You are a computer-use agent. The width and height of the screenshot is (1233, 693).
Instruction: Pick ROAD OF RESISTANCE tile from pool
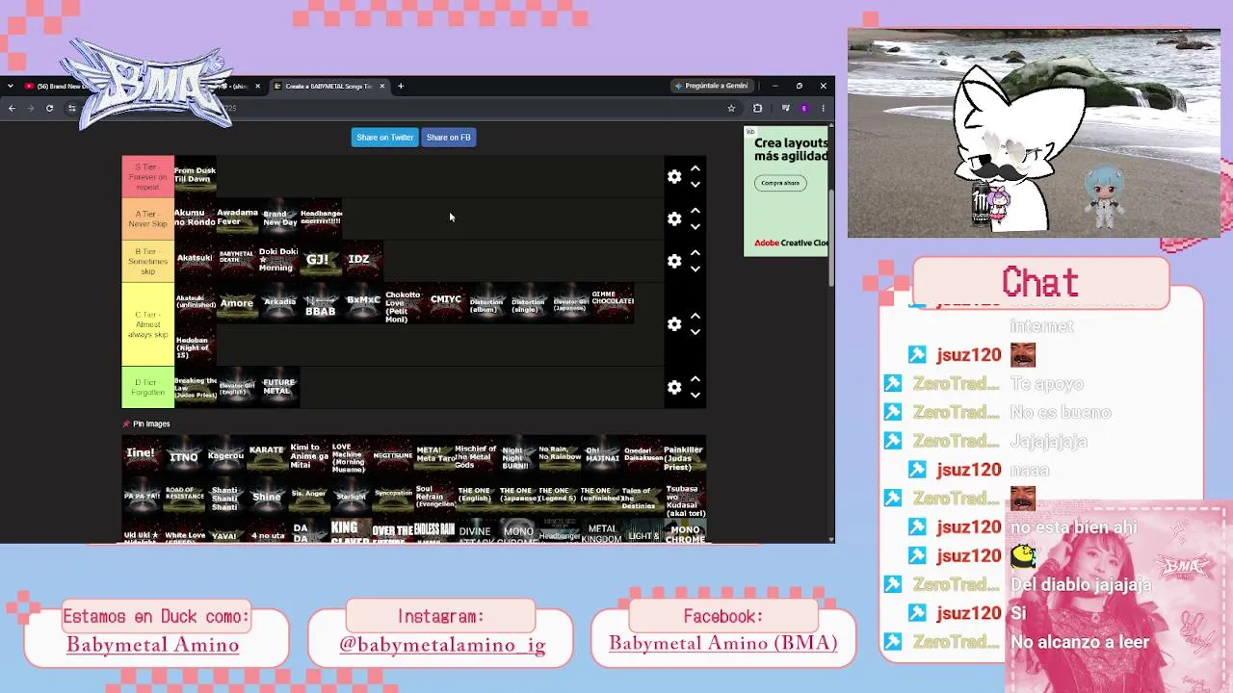coord(184,497)
